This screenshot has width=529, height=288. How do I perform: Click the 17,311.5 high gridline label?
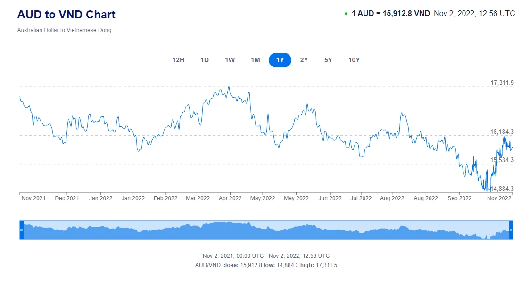pos(502,83)
